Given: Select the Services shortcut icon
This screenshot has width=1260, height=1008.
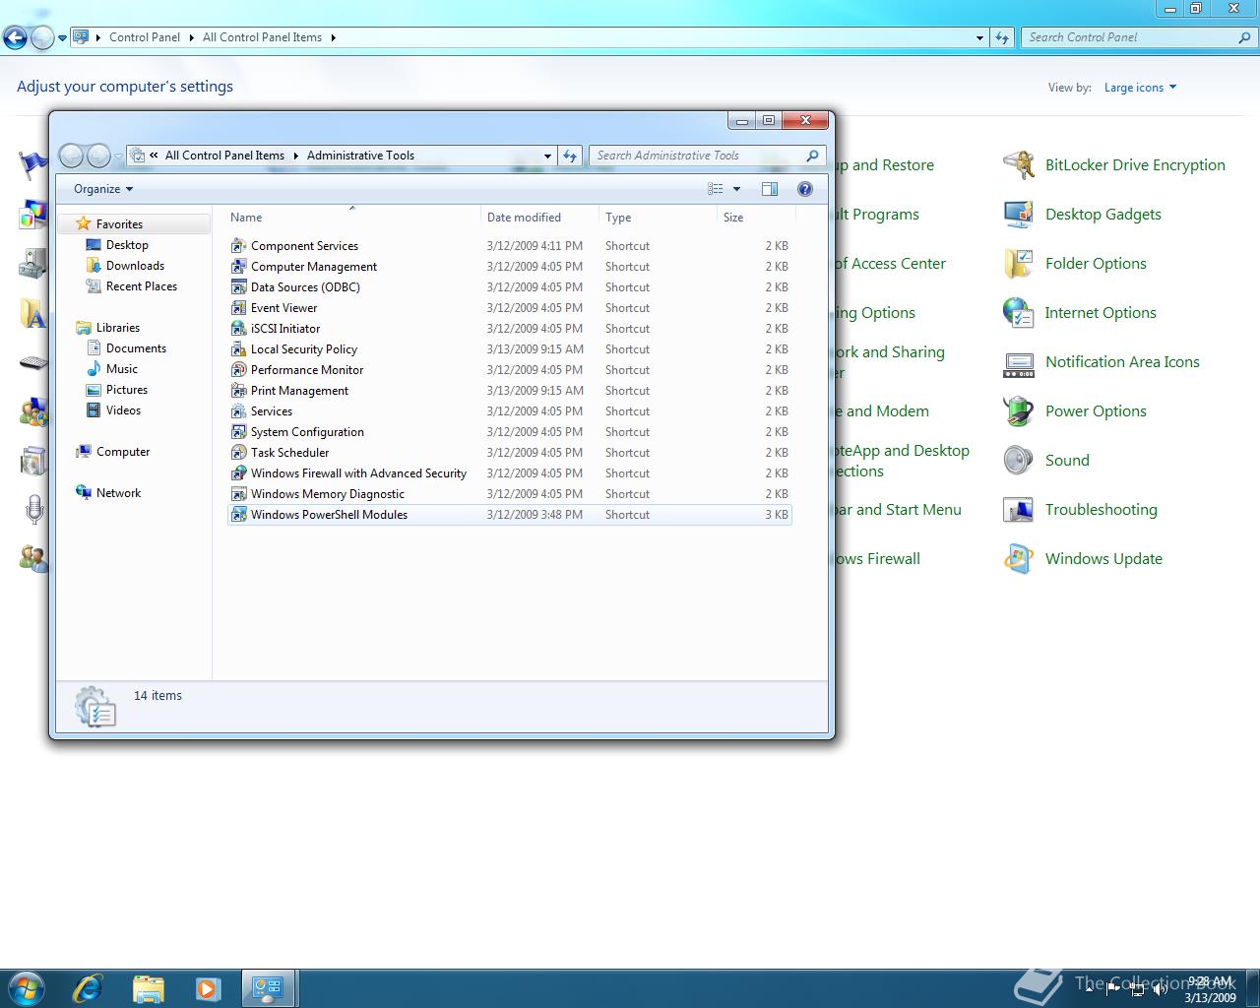Looking at the screenshot, I should pos(238,411).
